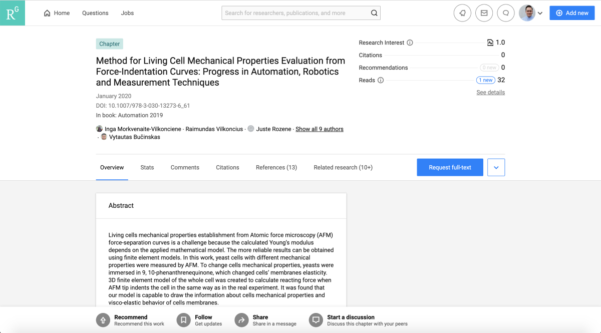Click the search magnifier icon
This screenshot has width=601, height=333.
point(374,13)
